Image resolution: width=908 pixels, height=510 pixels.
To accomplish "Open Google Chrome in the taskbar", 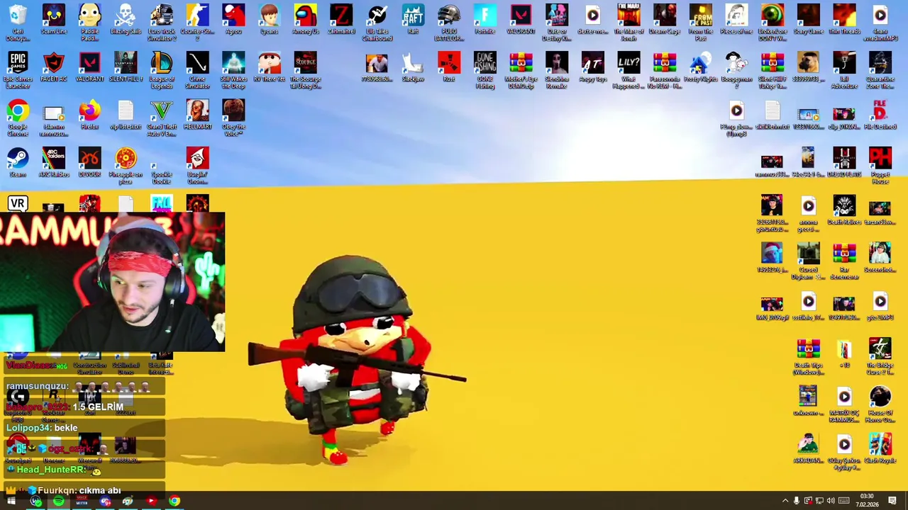I will point(174,501).
